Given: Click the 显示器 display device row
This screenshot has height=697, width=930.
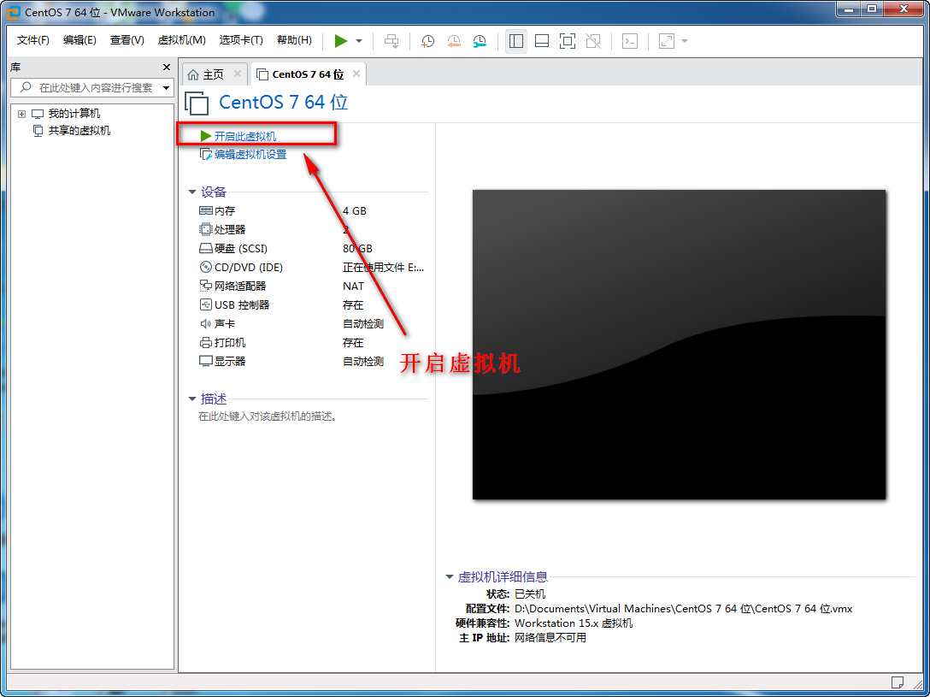Looking at the screenshot, I should coord(311,361).
